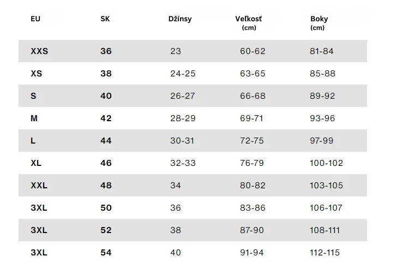Click jeans size 24-25 cell
The width and height of the screenshot is (396, 268).
point(183,74)
